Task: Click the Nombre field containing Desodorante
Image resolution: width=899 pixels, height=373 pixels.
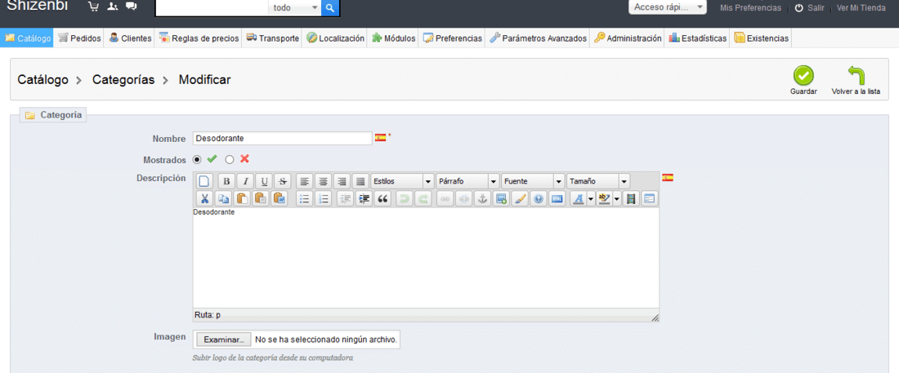Action: point(283,138)
